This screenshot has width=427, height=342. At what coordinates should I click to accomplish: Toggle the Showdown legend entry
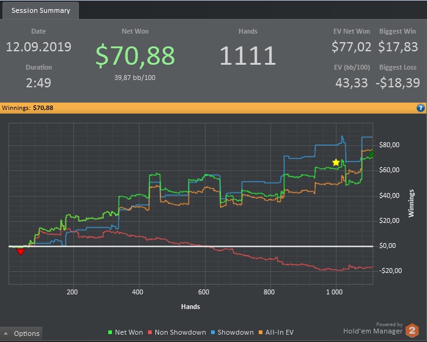click(x=232, y=332)
